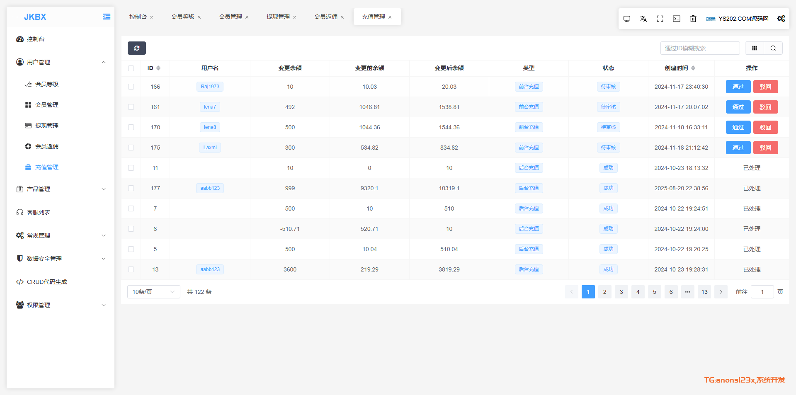Switch to the 提现管理 tab
The height and width of the screenshot is (395, 796).
pos(278,17)
